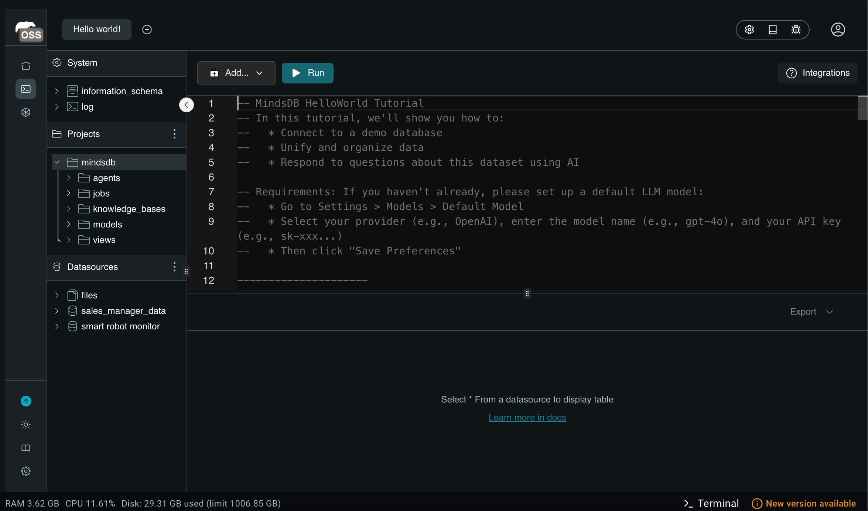Open the Add... dropdown
The image size is (868, 511).
tap(236, 73)
